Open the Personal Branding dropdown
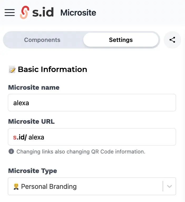The height and width of the screenshot is (202, 185). tap(92, 186)
